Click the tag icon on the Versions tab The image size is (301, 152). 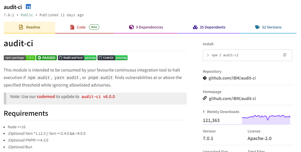coord(257,27)
